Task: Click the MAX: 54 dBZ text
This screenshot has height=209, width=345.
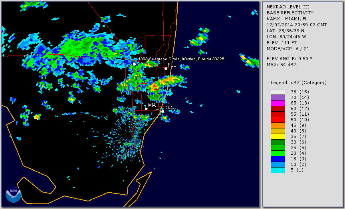Action: coord(282,65)
